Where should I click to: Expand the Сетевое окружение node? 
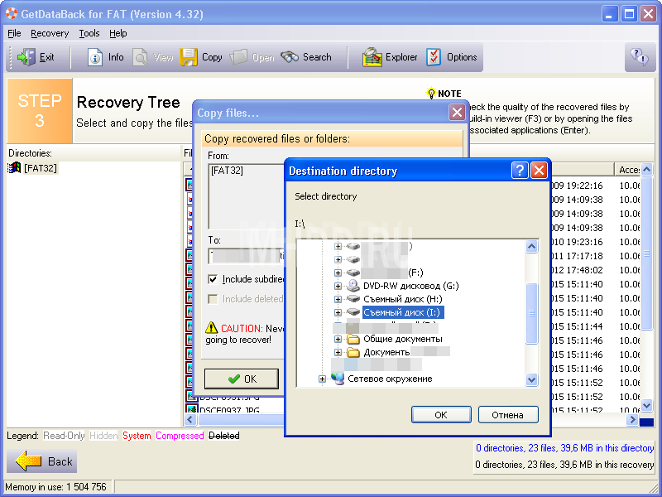[323, 379]
